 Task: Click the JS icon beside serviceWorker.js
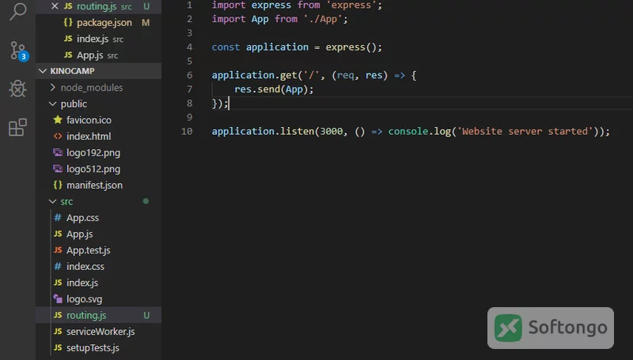pos(58,331)
